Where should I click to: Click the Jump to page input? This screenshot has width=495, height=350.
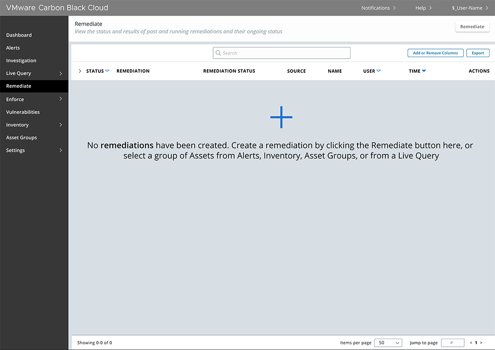click(x=452, y=342)
